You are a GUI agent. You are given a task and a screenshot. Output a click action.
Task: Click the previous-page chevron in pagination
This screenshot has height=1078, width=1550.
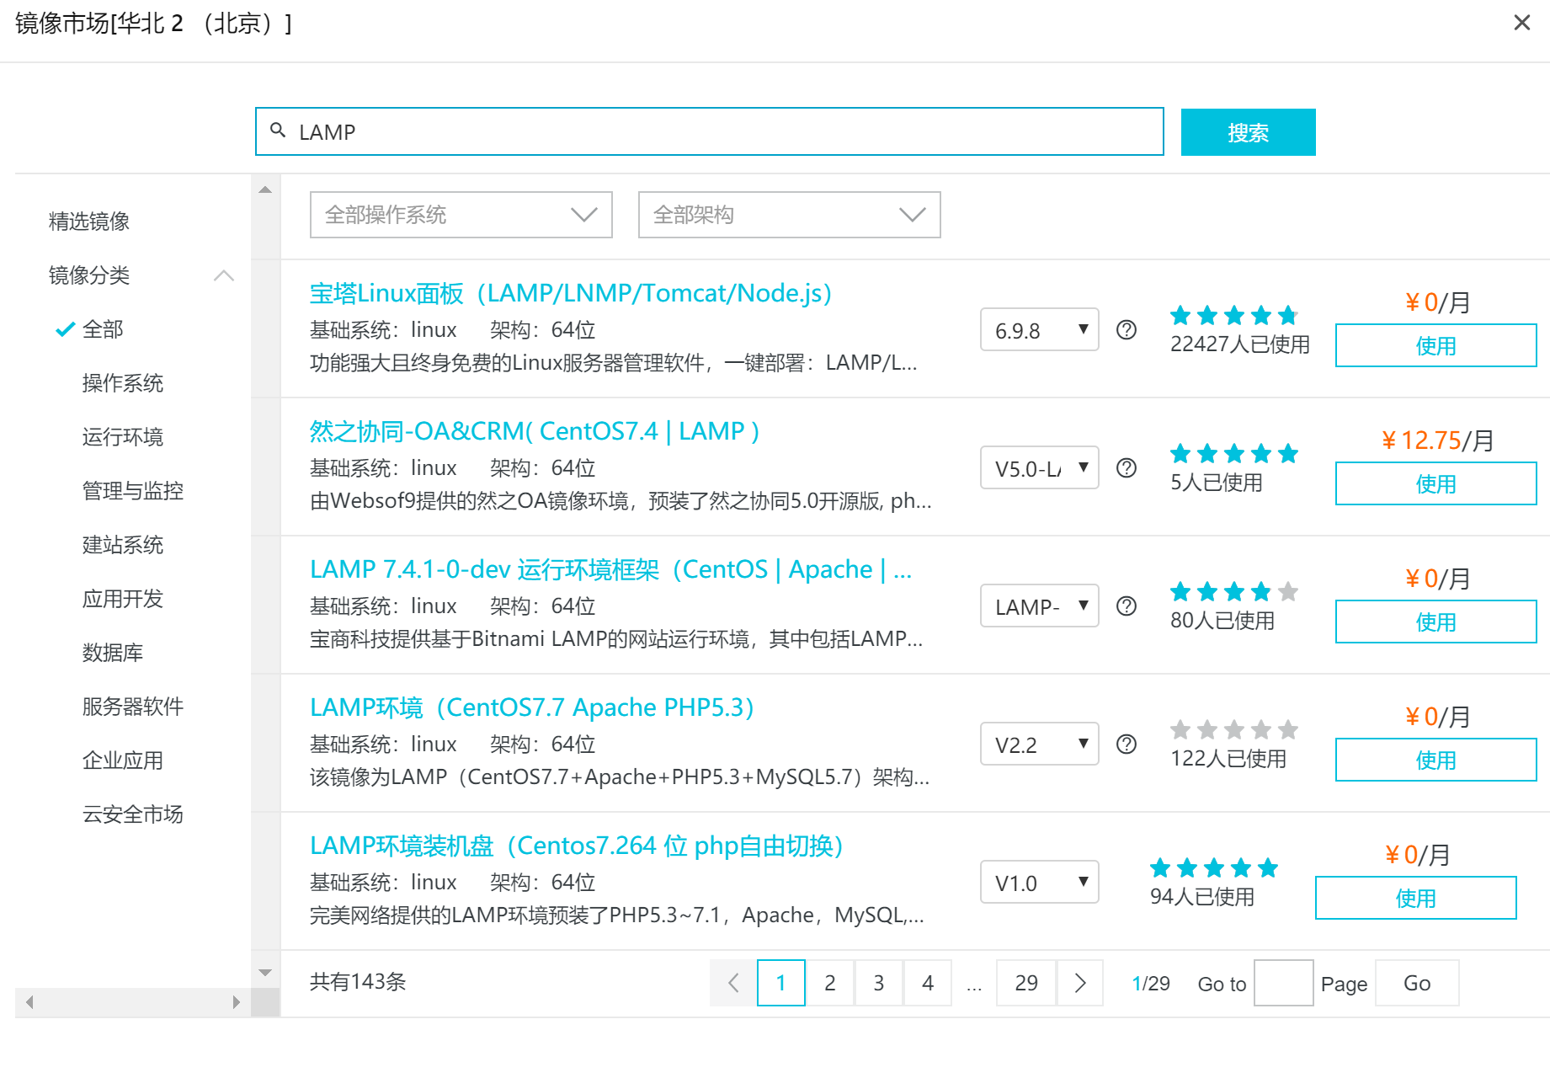click(x=732, y=983)
